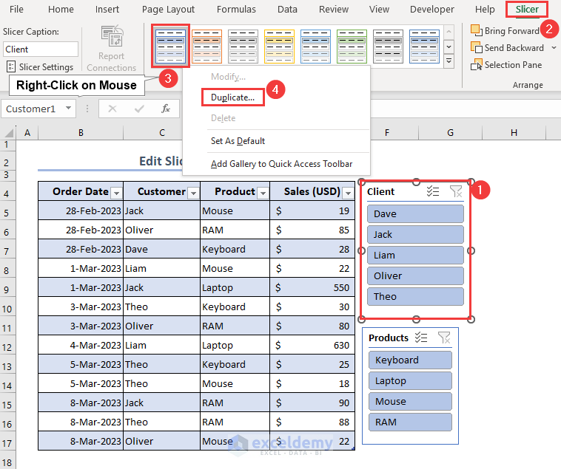Open the Formulas tab

point(236,10)
